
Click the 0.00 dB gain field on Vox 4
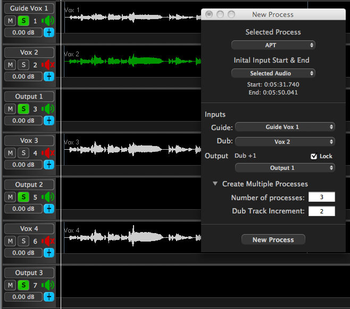(x=23, y=253)
